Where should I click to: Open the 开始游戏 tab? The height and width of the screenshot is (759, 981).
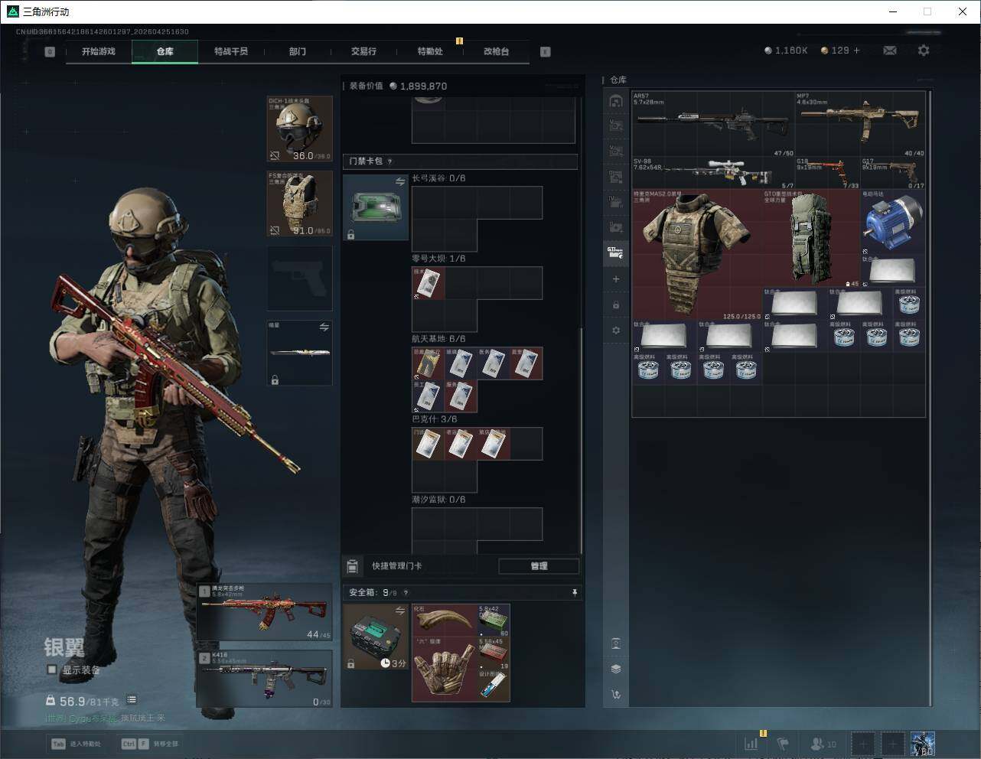[99, 51]
